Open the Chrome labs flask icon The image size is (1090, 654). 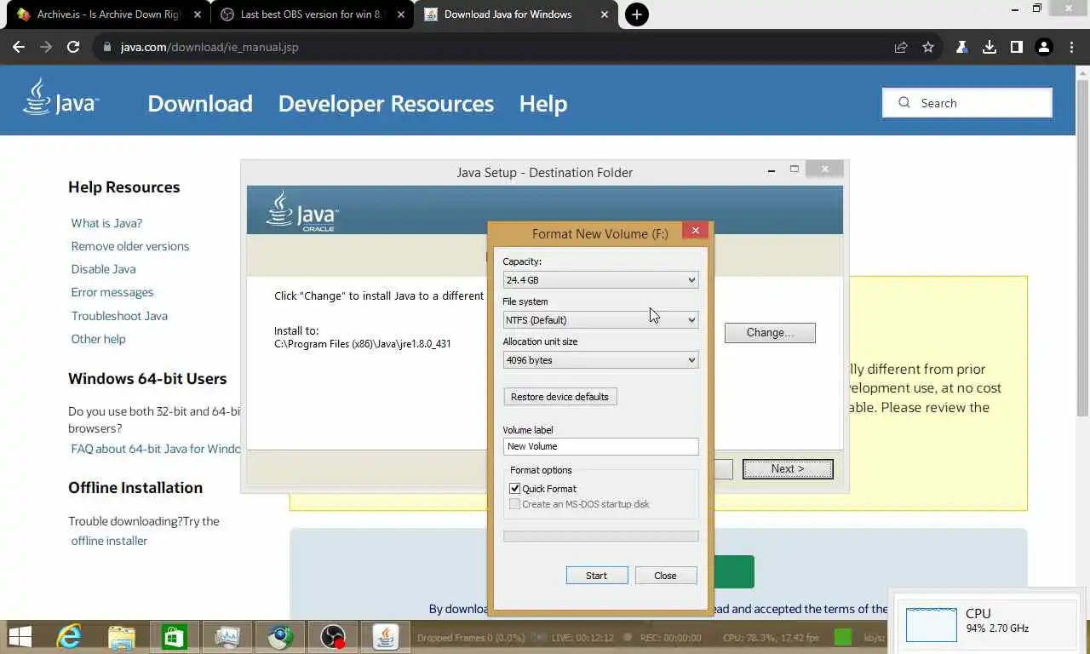click(961, 48)
